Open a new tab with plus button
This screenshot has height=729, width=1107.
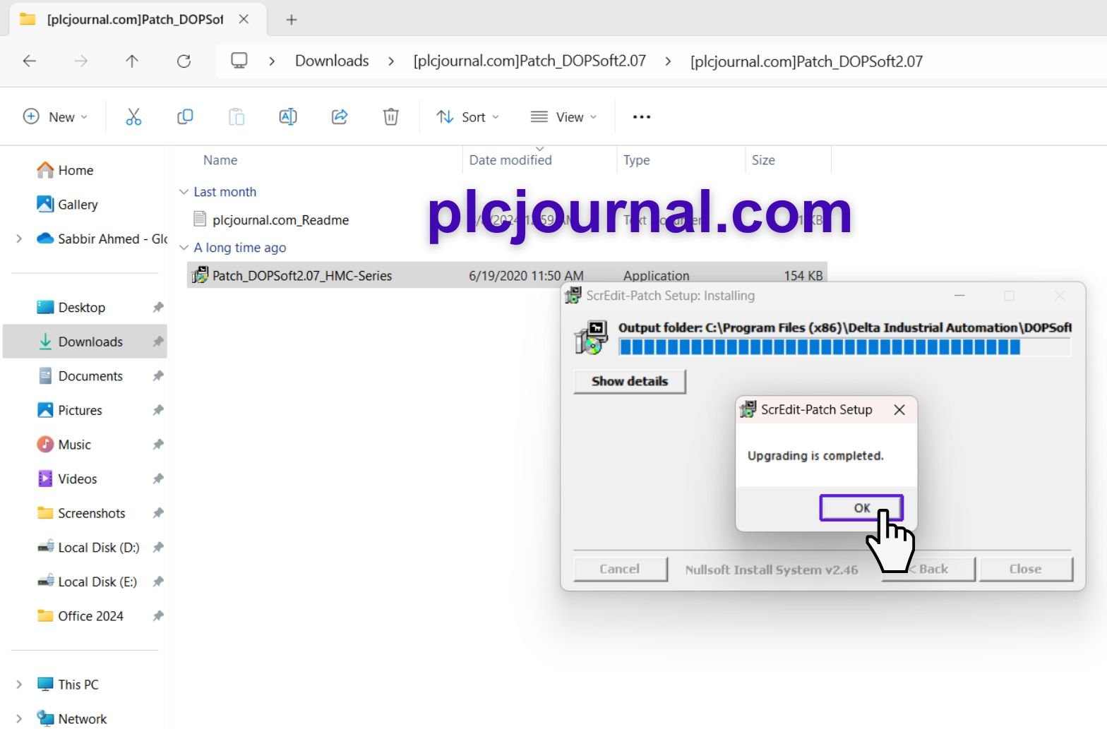pyautogui.click(x=291, y=20)
